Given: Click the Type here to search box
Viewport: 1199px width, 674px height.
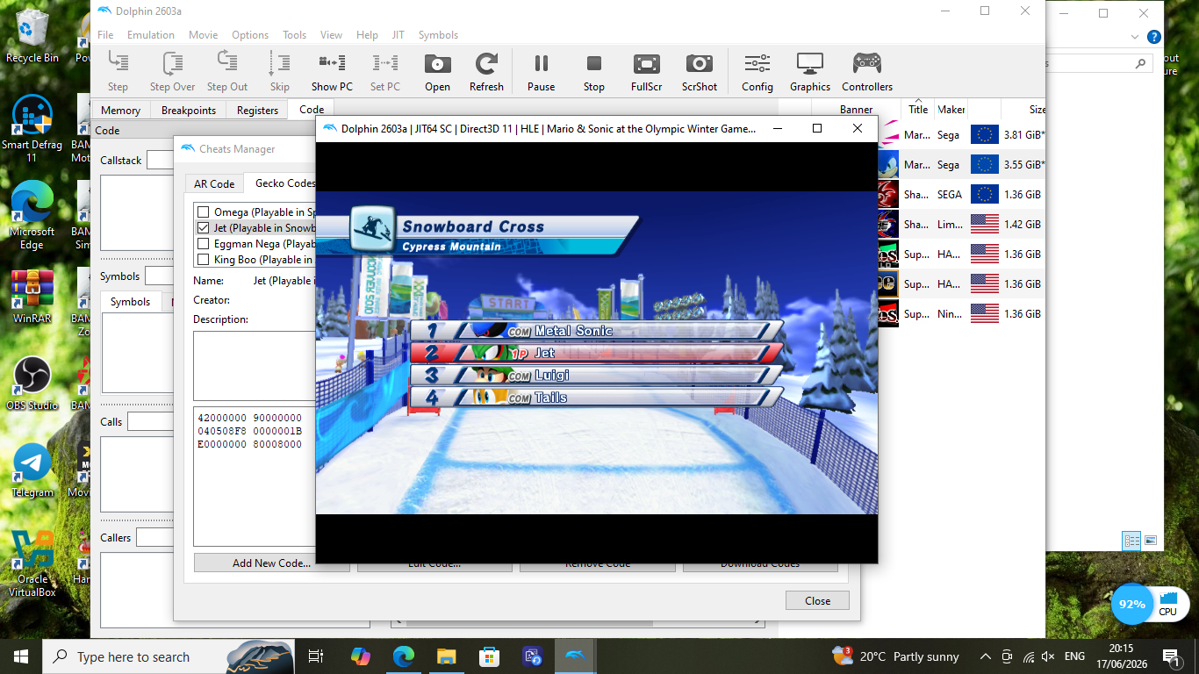Looking at the screenshot, I should 168,656.
